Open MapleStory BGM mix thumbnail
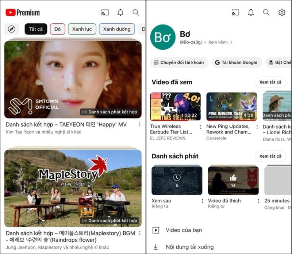This screenshot has height=254, width=292. tap(73, 188)
